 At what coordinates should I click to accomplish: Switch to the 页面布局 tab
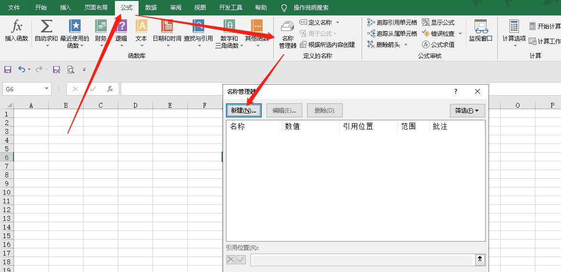(x=96, y=8)
